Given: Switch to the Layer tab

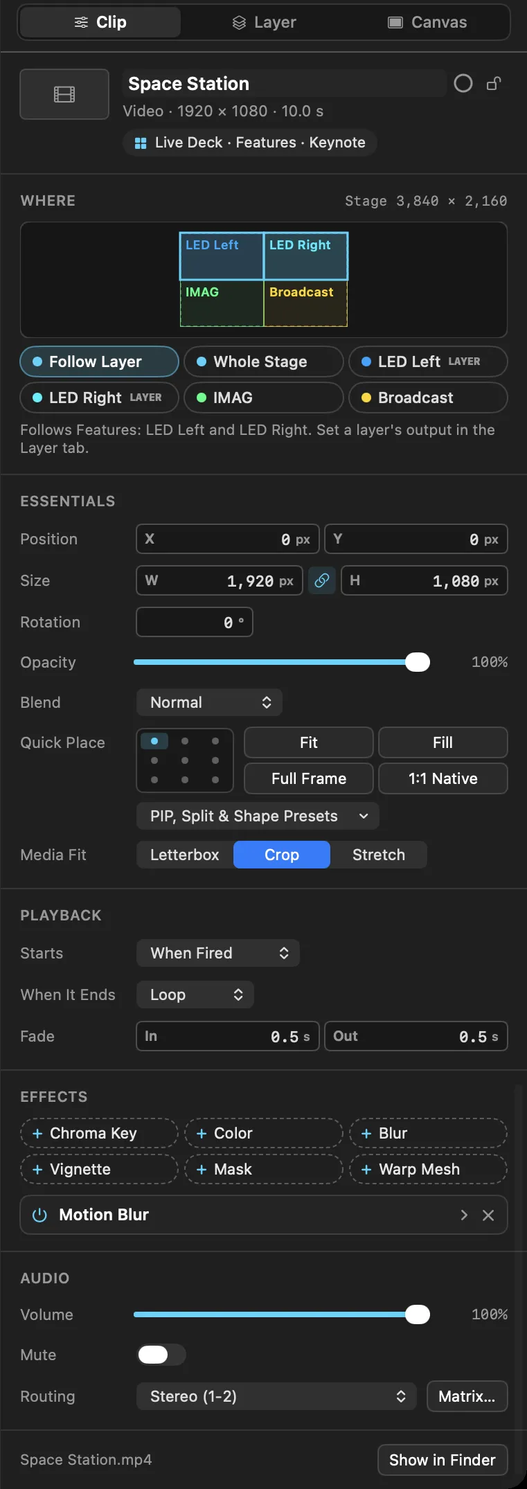Looking at the screenshot, I should point(264,22).
